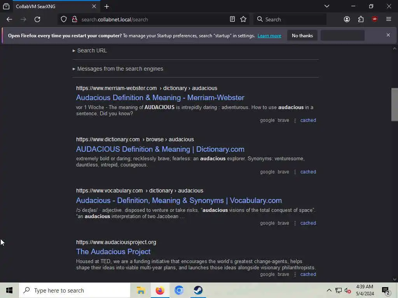
Task: Open the Vocabulary.com Audacious result
Action: tap(179, 201)
